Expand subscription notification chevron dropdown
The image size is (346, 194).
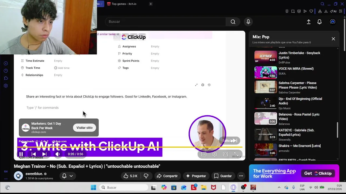point(71,176)
